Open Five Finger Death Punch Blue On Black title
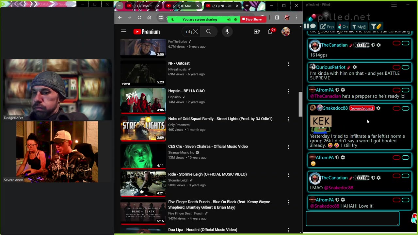418x235 pixels. tap(219, 205)
